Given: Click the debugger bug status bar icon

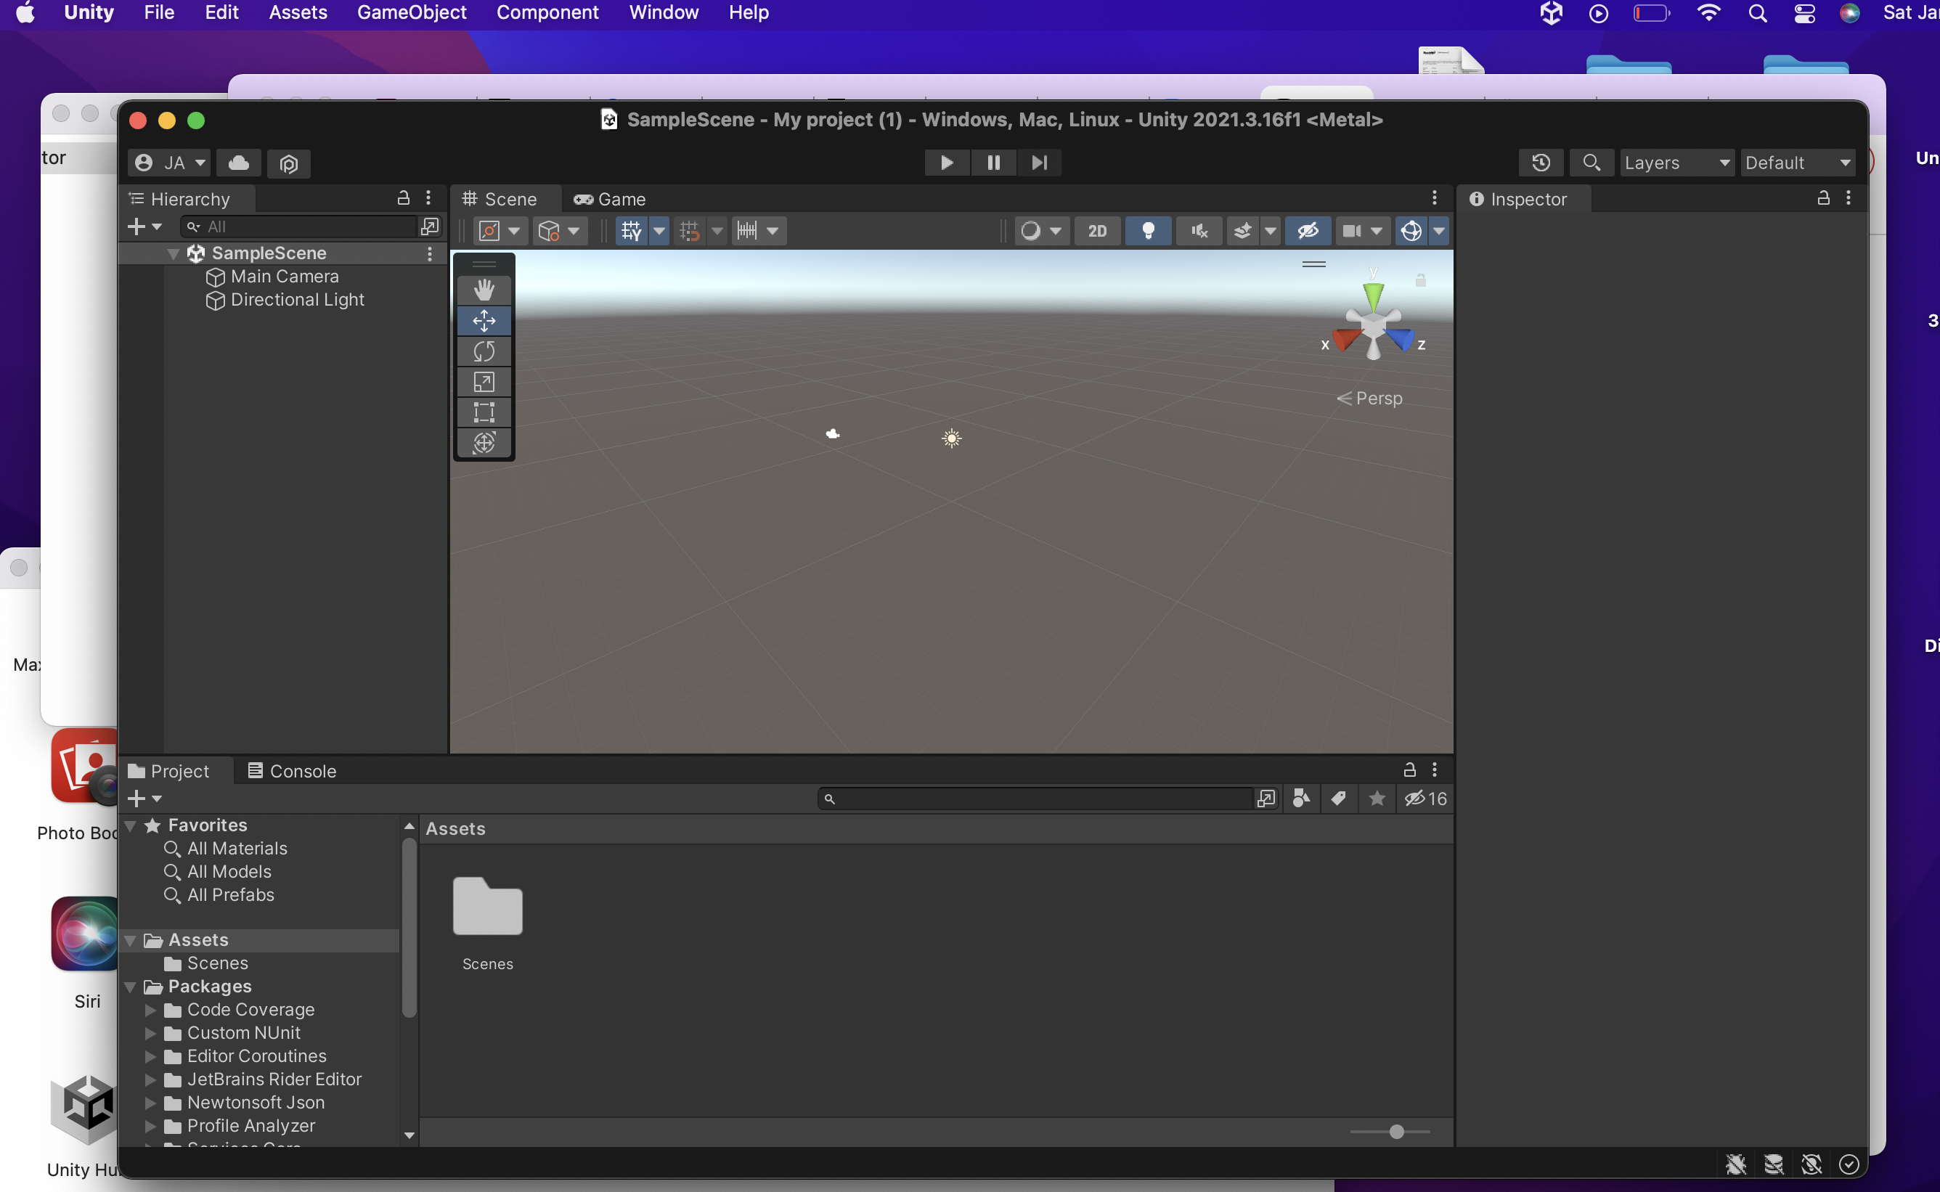Looking at the screenshot, I should [x=1736, y=1164].
